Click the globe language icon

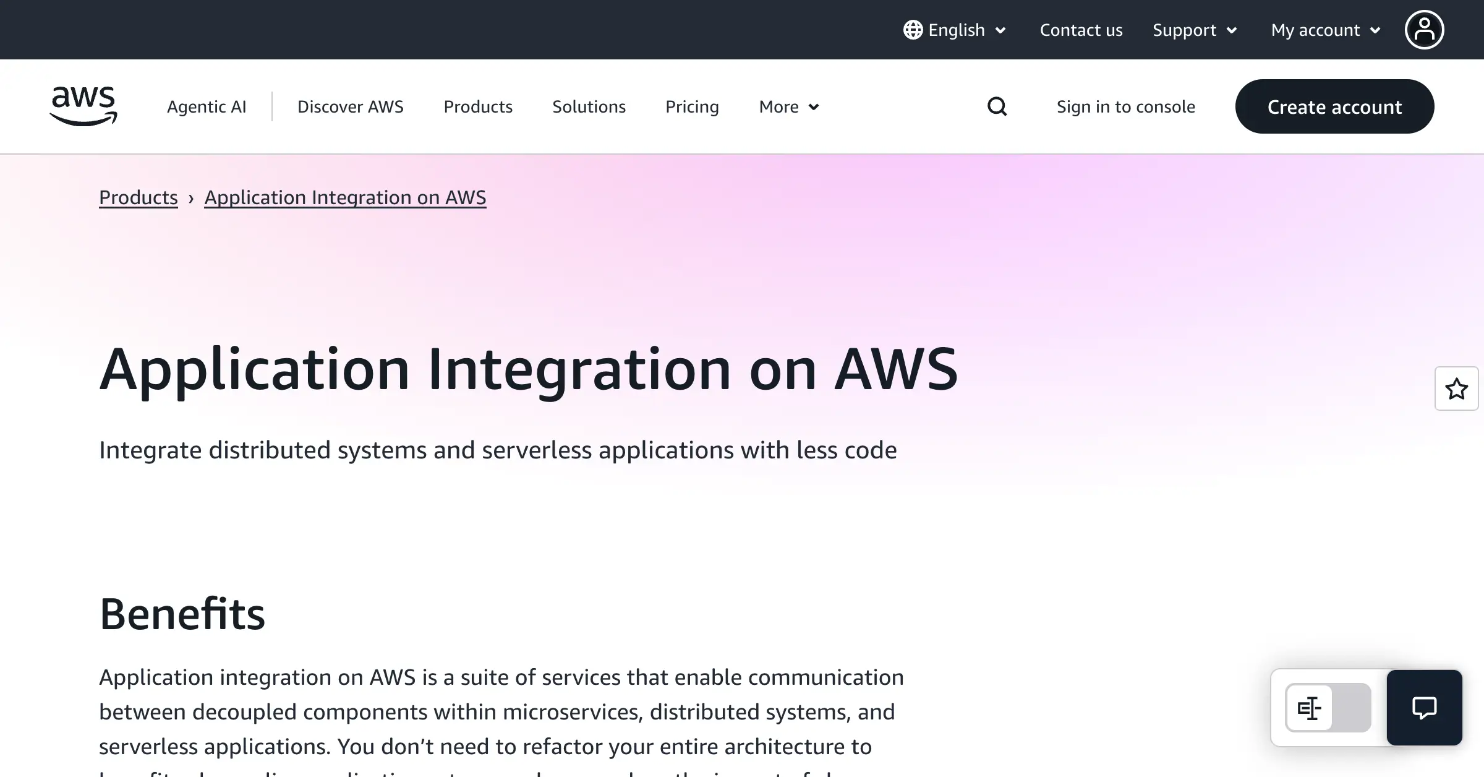click(x=913, y=30)
